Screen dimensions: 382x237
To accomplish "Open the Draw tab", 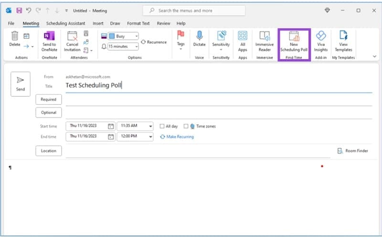I will pyautogui.click(x=115, y=23).
